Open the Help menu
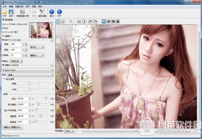This screenshot has height=139, width=202. 40,6
